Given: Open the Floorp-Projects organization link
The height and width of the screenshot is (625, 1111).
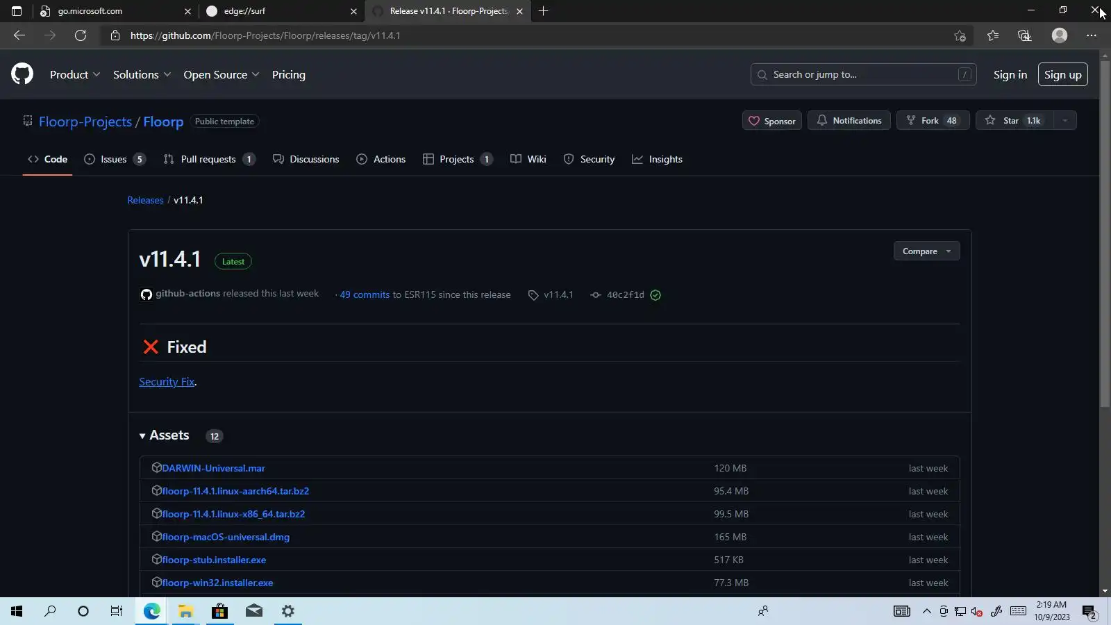Looking at the screenshot, I should 85,122.
